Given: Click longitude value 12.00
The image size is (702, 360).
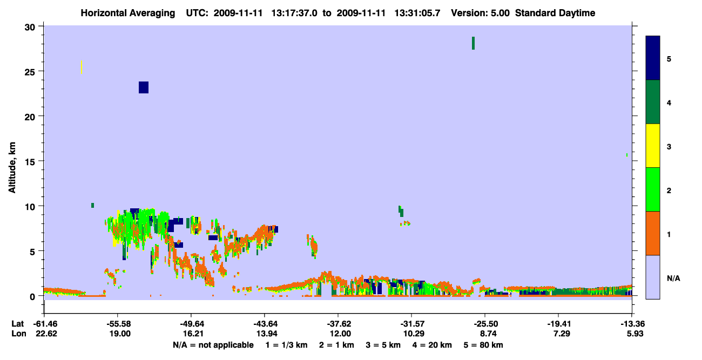Looking at the screenshot, I should pos(340,334).
